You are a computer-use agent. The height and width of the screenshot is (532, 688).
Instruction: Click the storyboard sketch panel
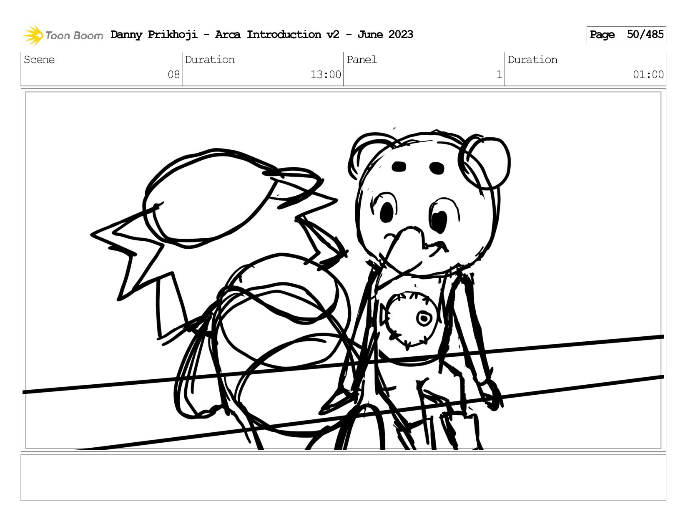coord(343,270)
